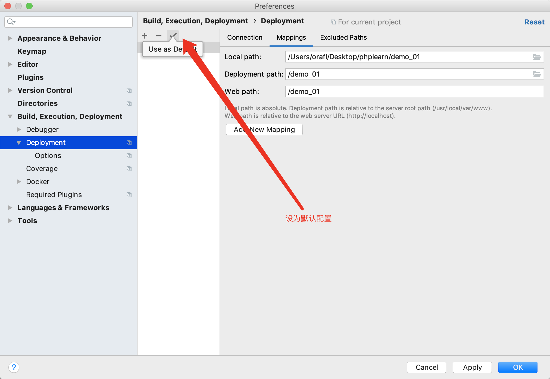Select Editor label in settings tree
Viewport: 550px width, 379px height.
(28, 64)
